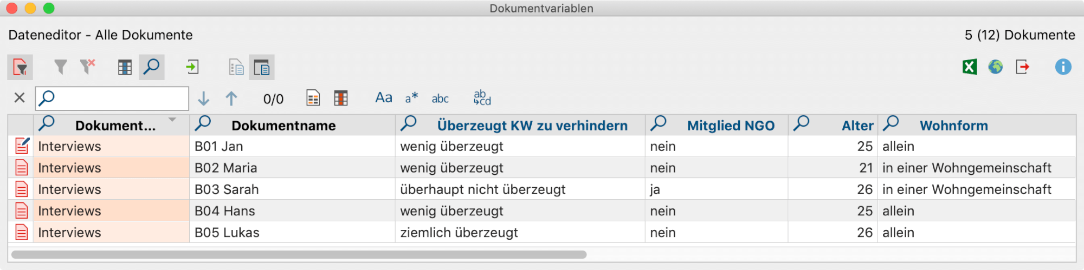
Task: Close the search bar with X
Action: (20, 98)
